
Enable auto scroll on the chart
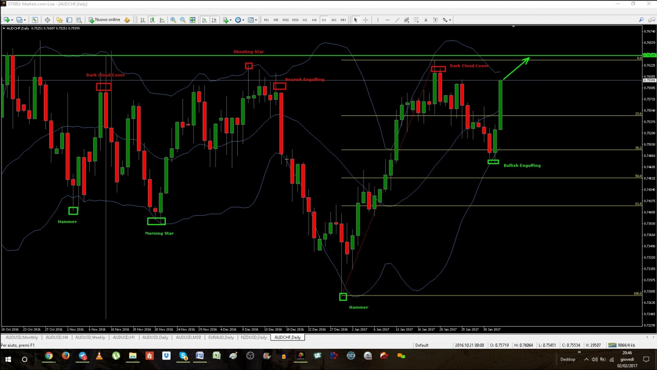click(x=204, y=20)
